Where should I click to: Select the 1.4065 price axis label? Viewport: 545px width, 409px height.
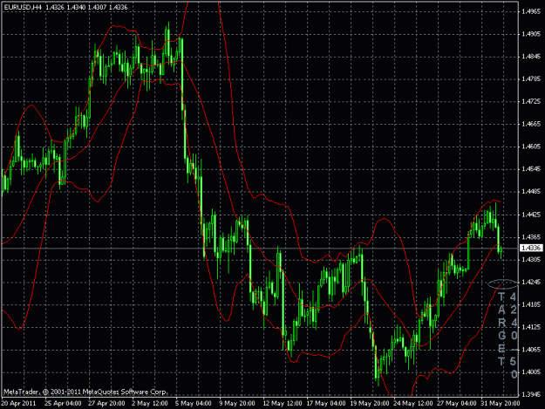point(531,350)
